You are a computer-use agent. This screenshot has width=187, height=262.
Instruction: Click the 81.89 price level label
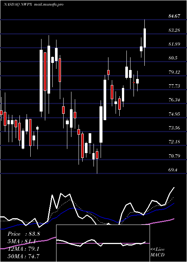tap(174, 44)
